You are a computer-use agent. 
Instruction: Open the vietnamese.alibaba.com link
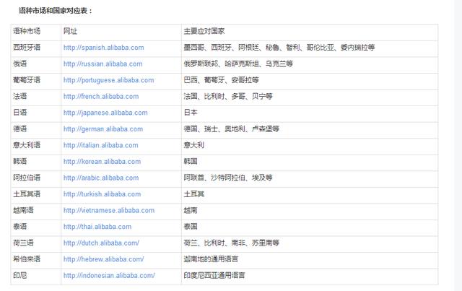tap(109, 210)
